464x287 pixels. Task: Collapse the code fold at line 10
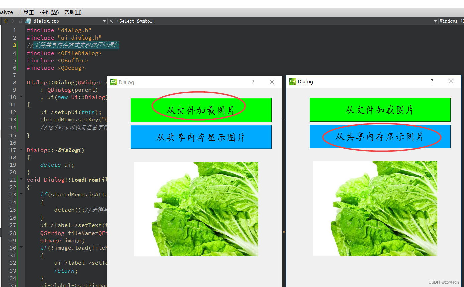pos(22,97)
